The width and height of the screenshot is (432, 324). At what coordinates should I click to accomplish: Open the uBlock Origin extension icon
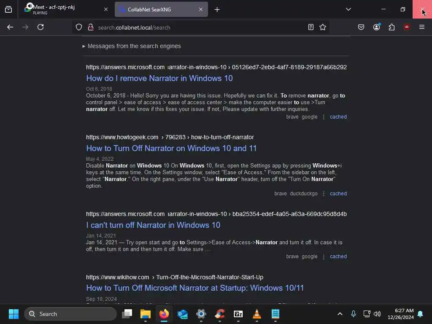point(406,27)
